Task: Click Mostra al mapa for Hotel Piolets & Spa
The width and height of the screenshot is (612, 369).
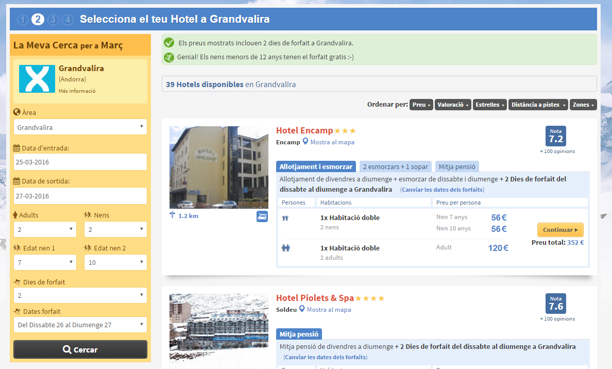Action: tap(329, 310)
